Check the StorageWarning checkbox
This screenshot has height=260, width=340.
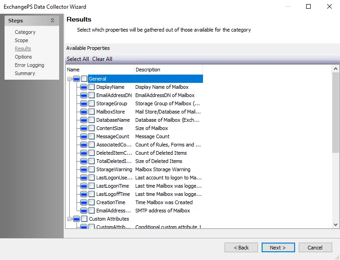pos(92,169)
